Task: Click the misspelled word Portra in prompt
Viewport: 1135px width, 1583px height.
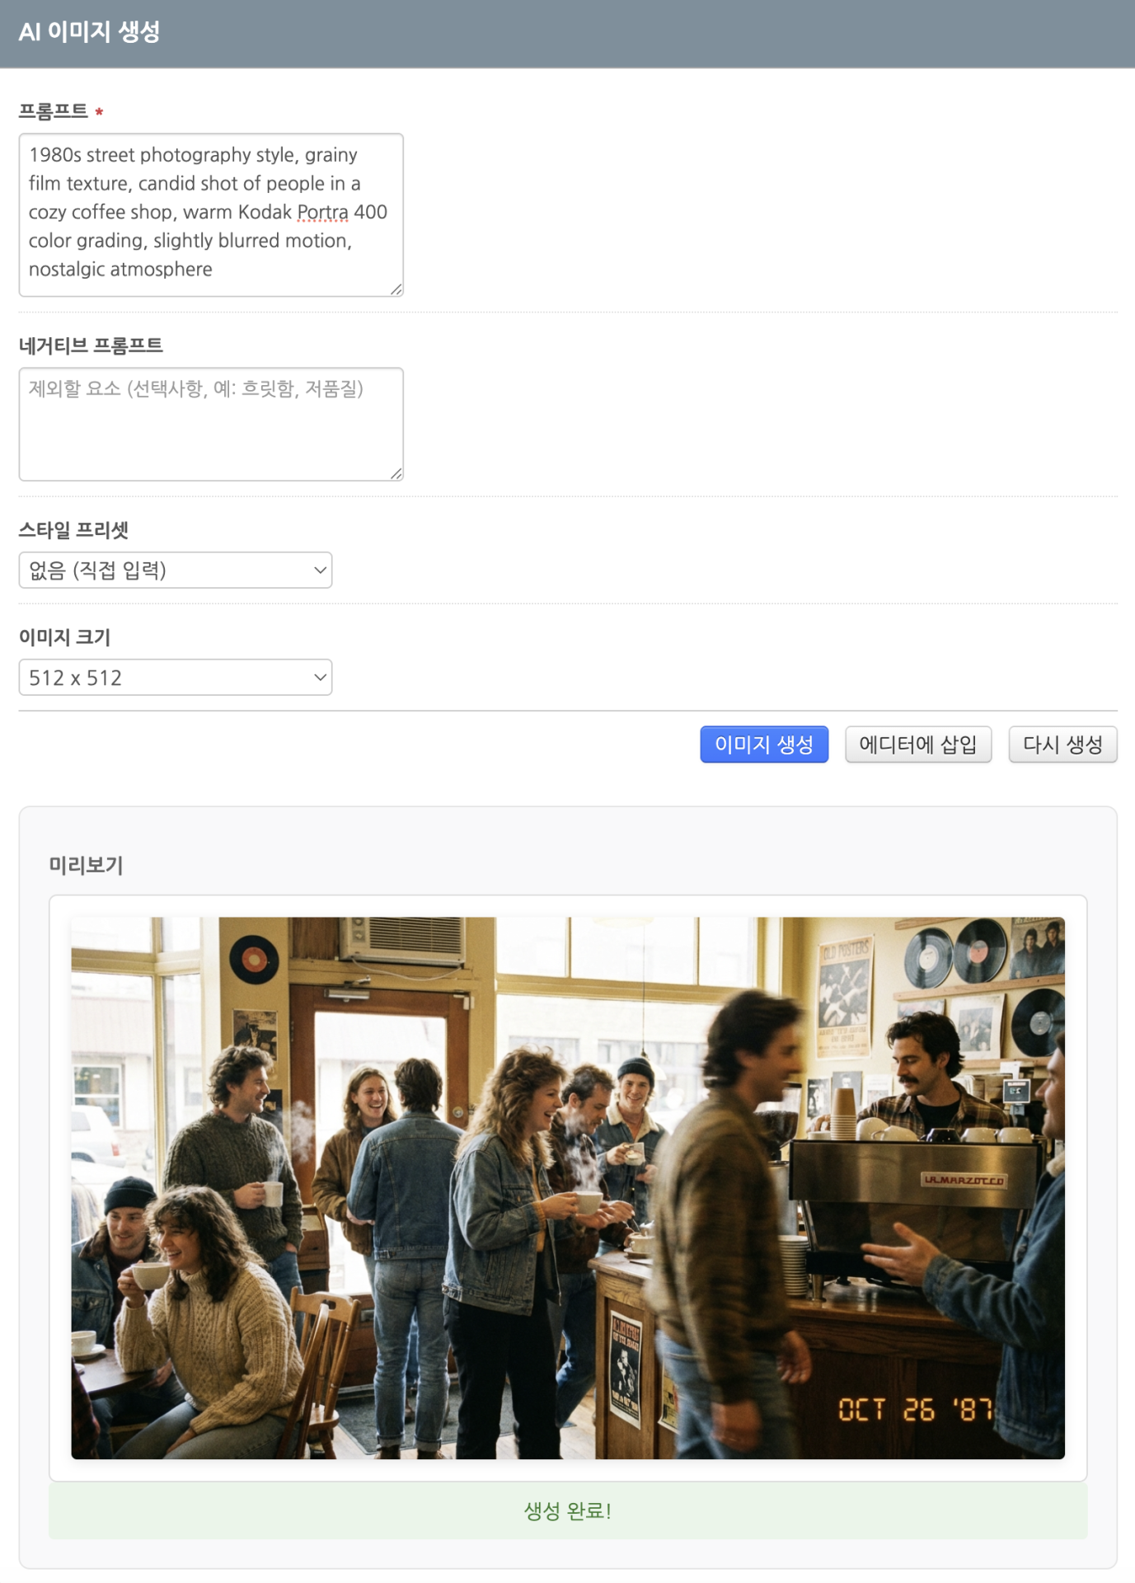Action: [322, 212]
